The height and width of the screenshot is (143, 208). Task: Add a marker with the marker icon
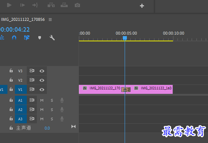coord(39,38)
